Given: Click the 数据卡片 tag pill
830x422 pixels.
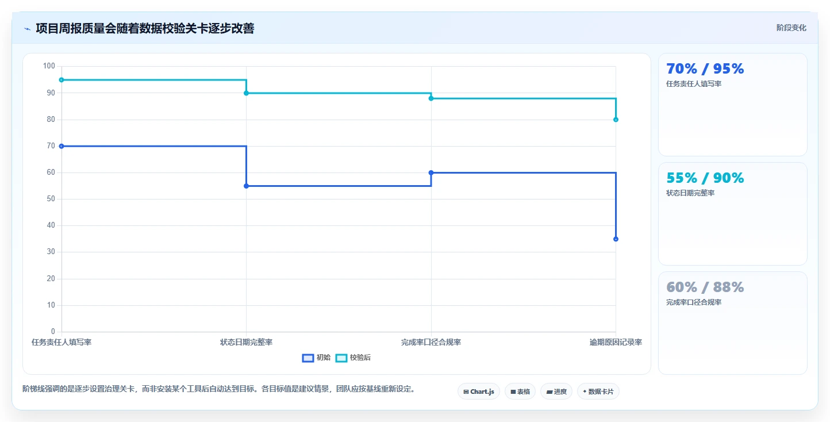Looking at the screenshot, I should pos(598,392).
